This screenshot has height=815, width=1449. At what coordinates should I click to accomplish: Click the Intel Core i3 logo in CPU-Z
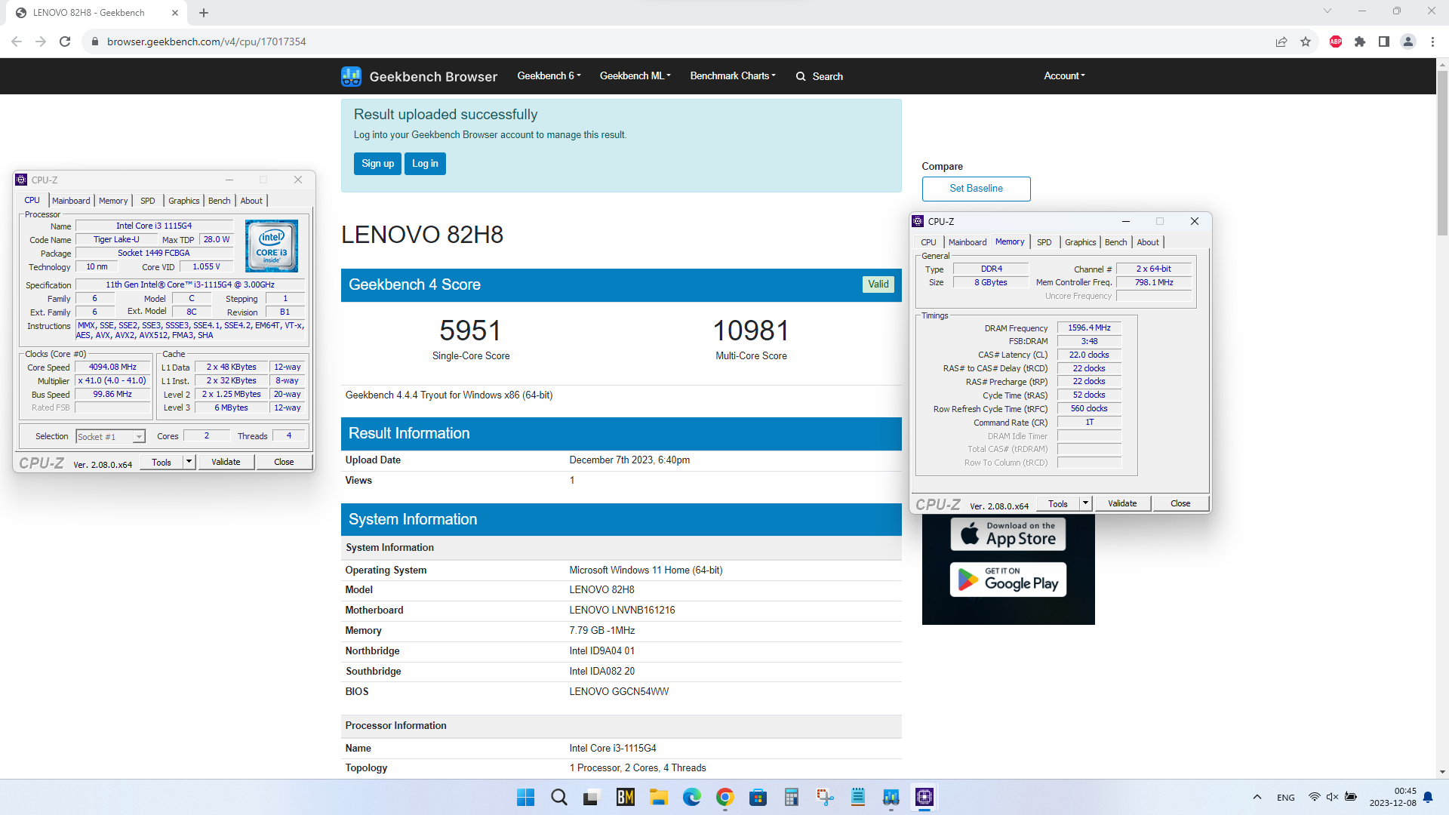click(x=272, y=246)
